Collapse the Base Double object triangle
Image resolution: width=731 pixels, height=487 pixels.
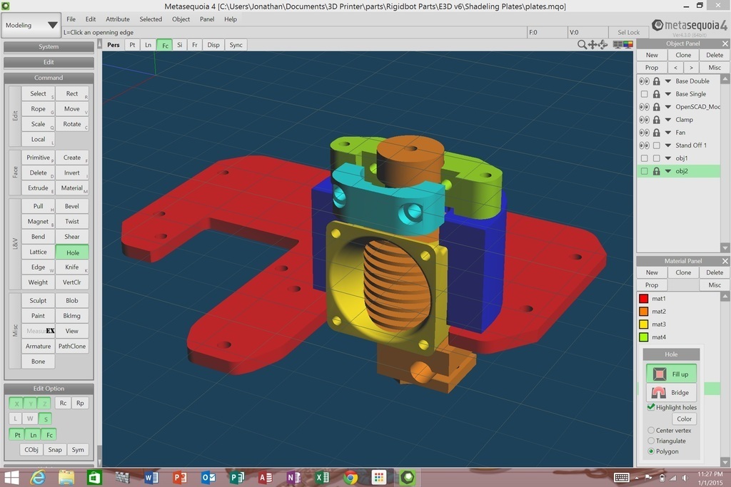668,81
